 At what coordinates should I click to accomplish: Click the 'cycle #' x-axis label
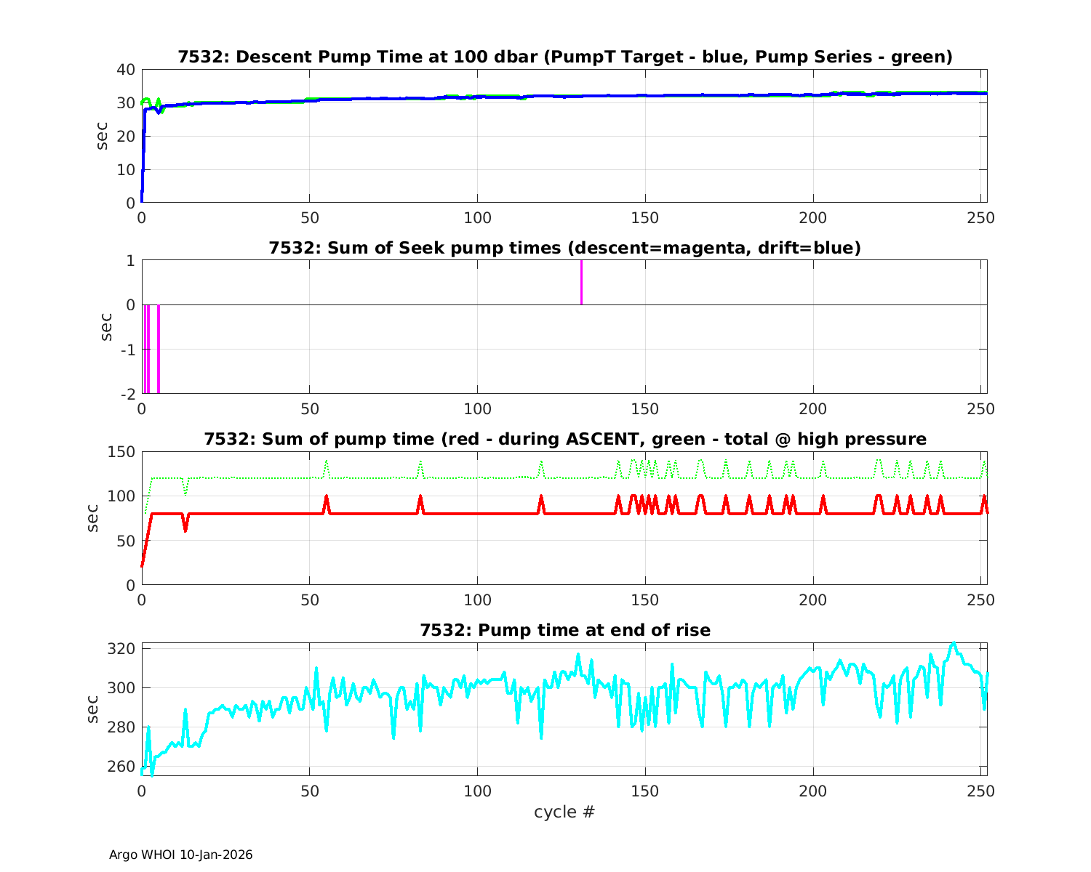564,812
